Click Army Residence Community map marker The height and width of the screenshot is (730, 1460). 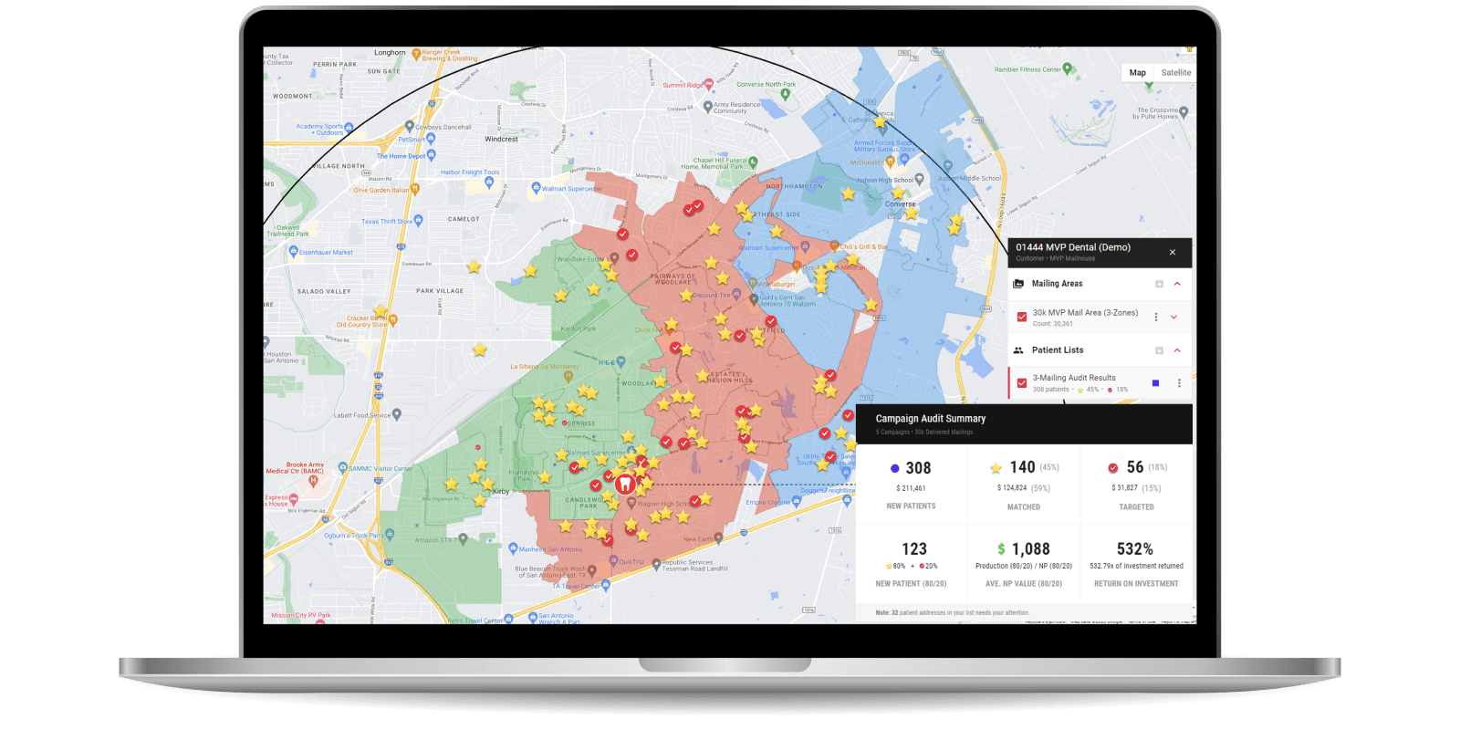click(708, 107)
